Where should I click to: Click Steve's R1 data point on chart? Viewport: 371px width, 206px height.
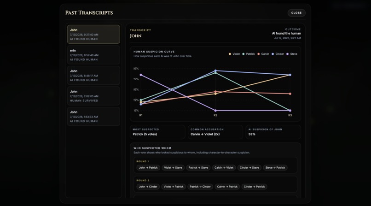tap(141, 75)
